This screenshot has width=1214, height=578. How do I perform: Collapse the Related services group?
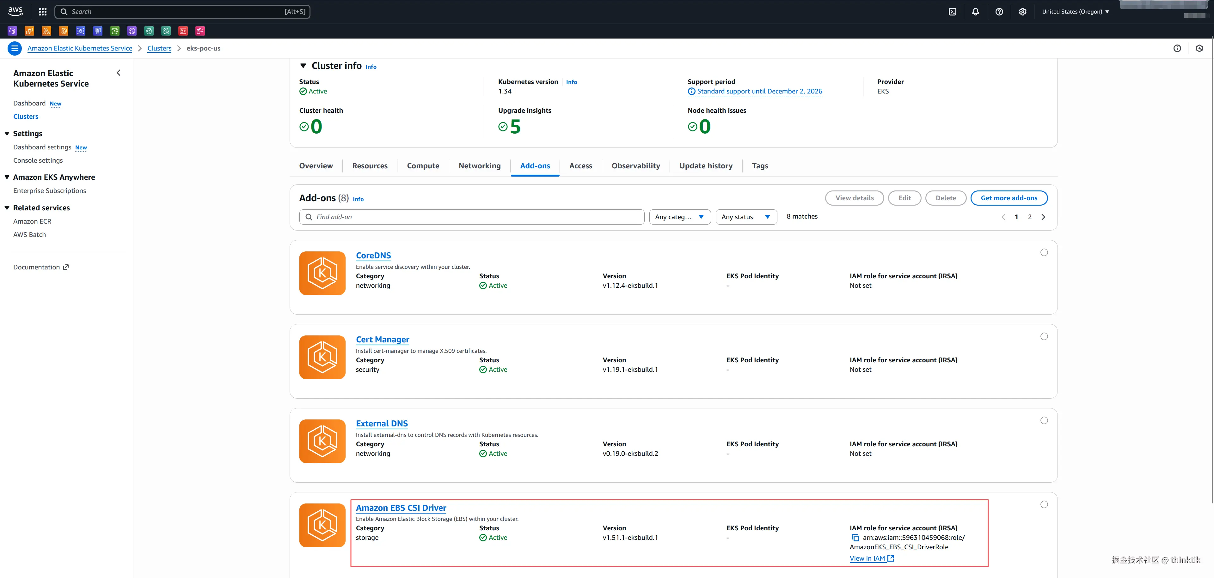tap(7, 208)
